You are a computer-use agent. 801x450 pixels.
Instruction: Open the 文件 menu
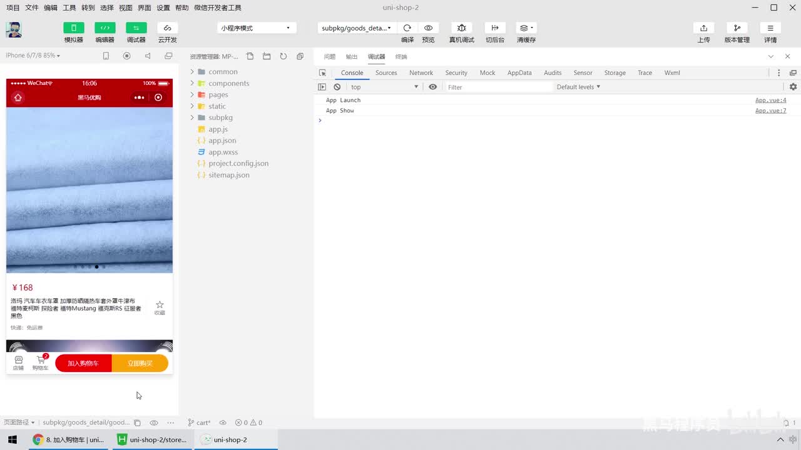(32, 7)
